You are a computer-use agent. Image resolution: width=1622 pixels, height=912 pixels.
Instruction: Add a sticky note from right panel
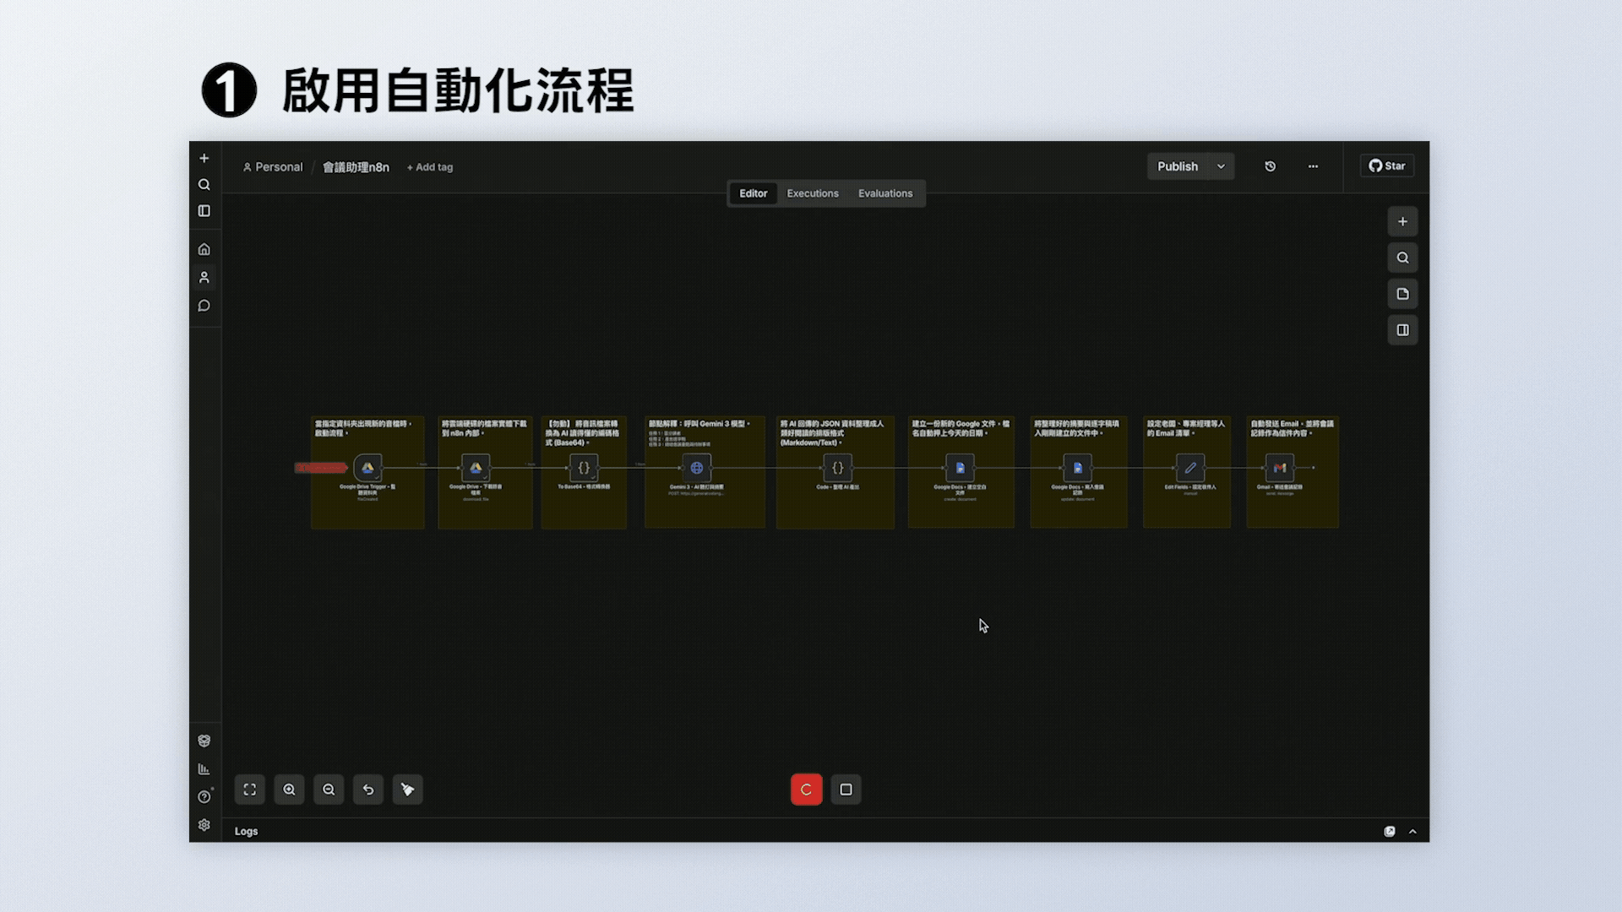pos(1402,294)
